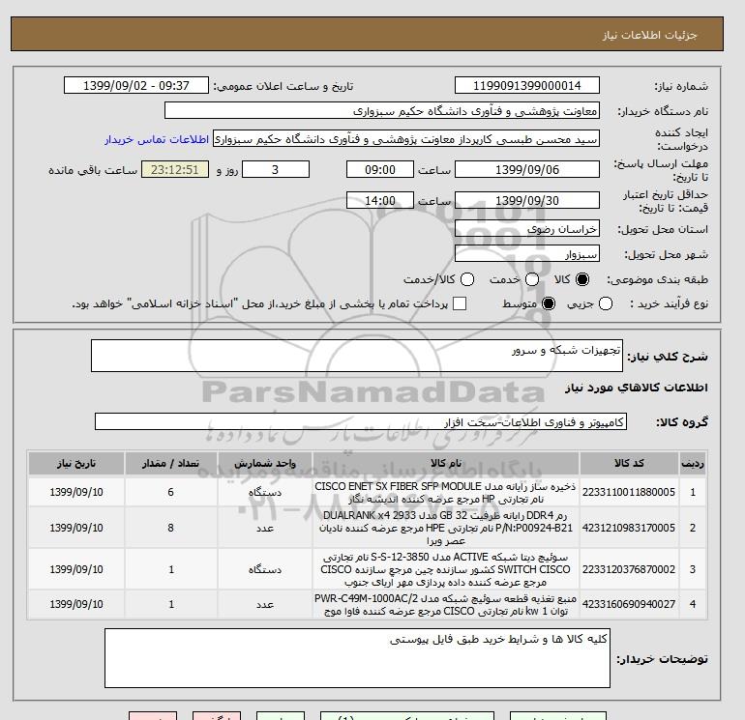Click the اطلاعات کالاهای مورد نیاز section heading
This screenshot has height=720, width=745.
coord(637,388)
